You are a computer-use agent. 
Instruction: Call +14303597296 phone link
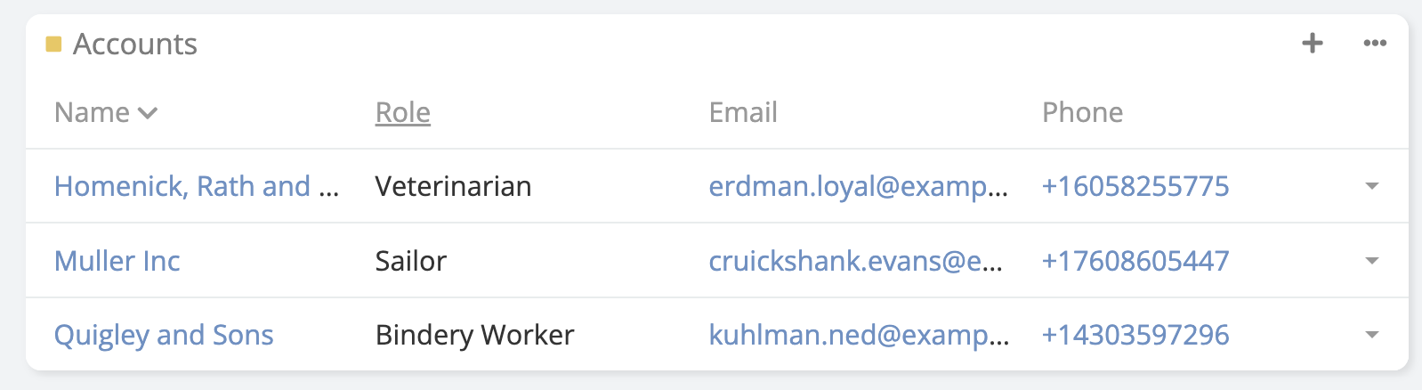pyautogui.click(x=1135, y=335)
